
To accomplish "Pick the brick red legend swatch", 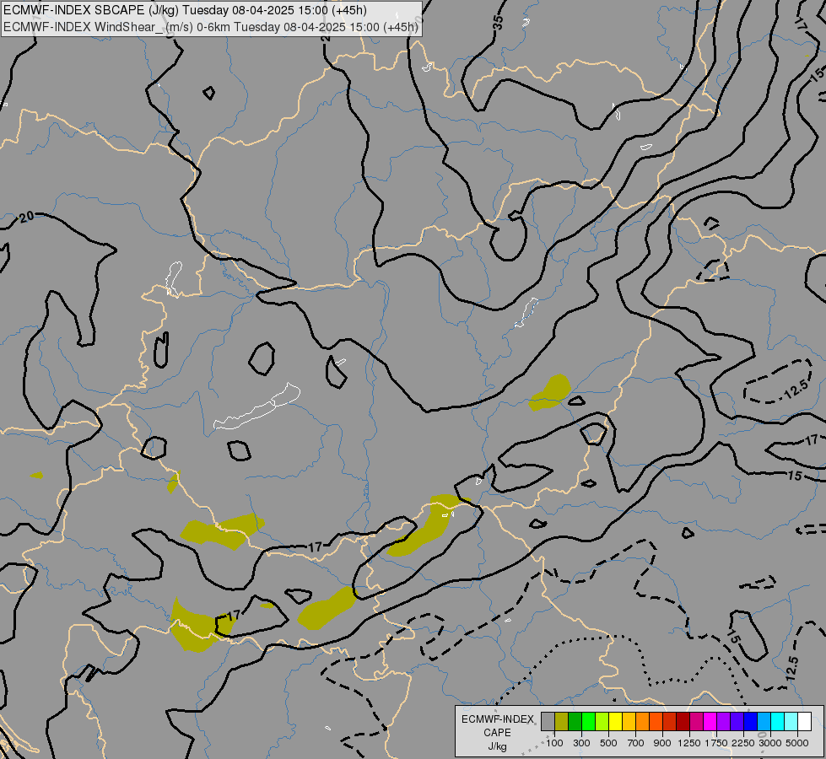I will pyautogui.click(x=670, y=721).
